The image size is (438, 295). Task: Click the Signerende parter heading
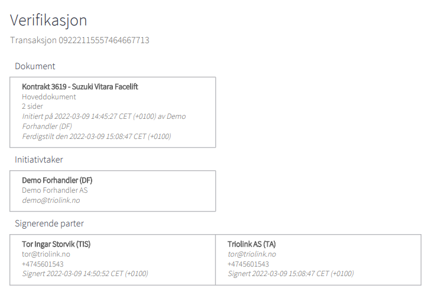[x=49, y=223]
